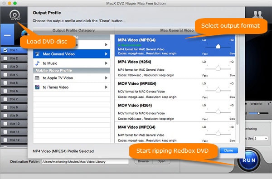Expand the to Apple TV Video arrow
The width and height of the screenshot is (272, 179).
pyautogui.click(x=106, y=78)
